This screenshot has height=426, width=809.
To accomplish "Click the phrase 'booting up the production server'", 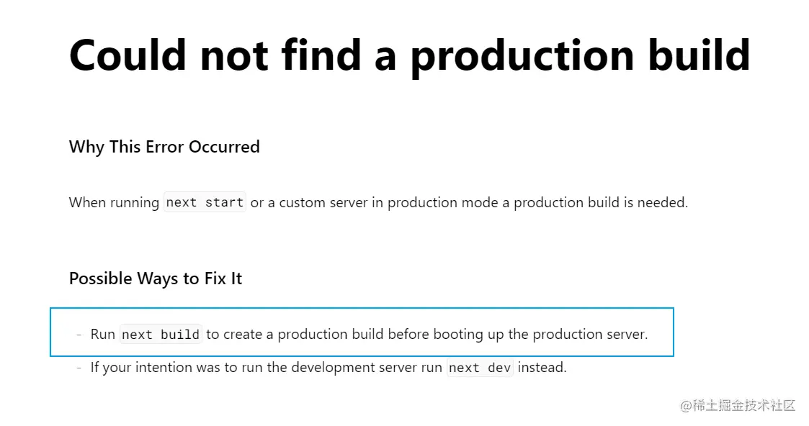I will (x=540, y=335).
